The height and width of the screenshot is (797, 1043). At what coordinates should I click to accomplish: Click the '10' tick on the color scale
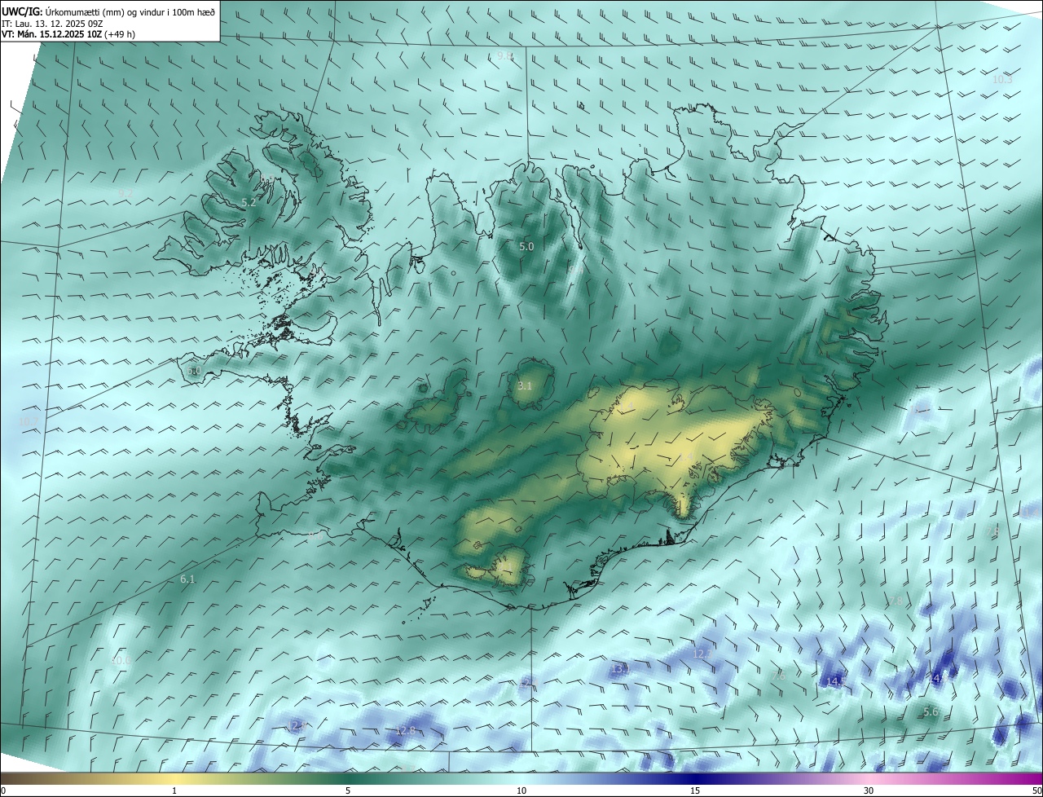[x=521, y=790]
